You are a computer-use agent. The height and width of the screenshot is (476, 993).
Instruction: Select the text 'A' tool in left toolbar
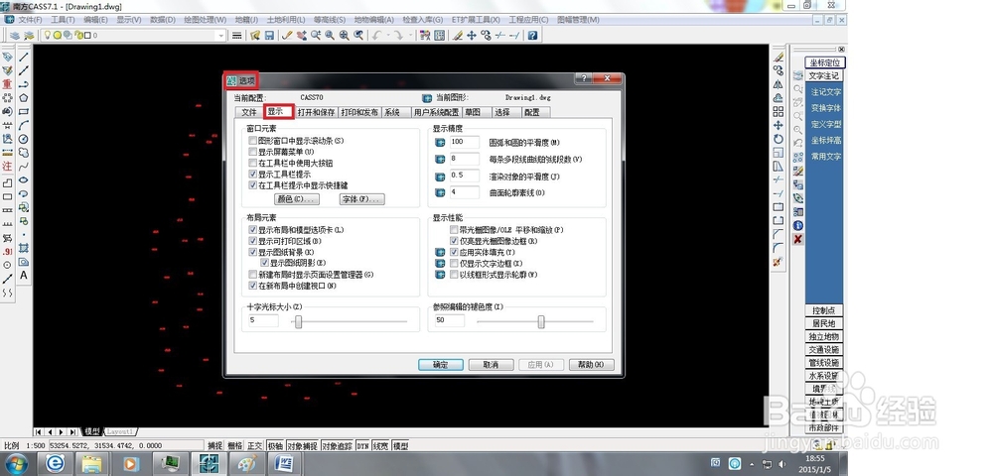[x=24, y=275]
